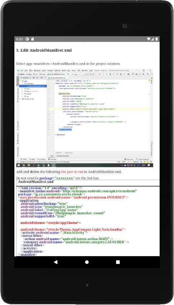This screenshot has height=305, width=174.
Task: Open the Help menu in Android Studio
Action: coord(91,70)
